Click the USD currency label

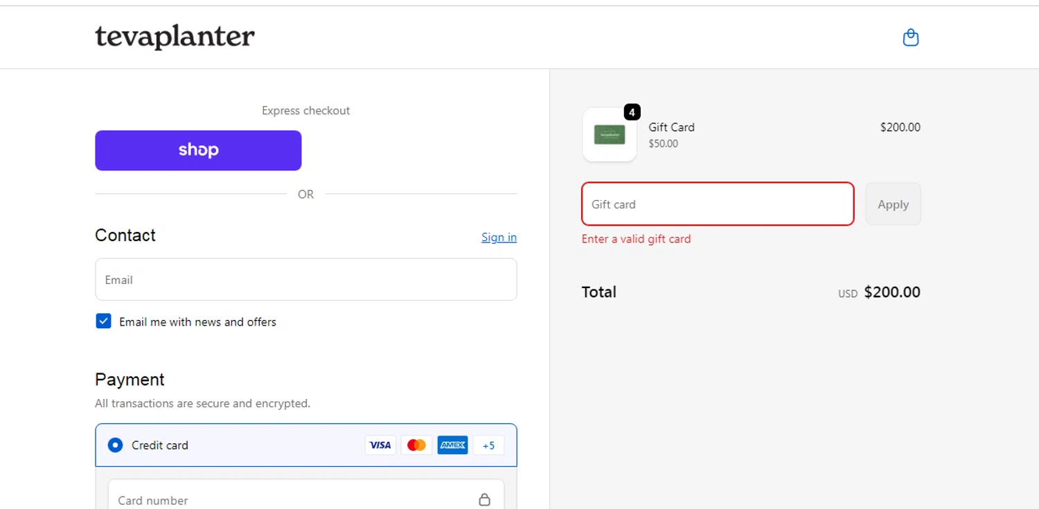[848, 294]
